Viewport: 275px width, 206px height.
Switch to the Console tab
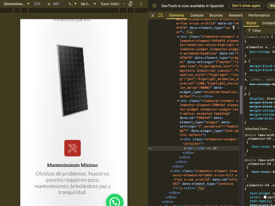197,15
